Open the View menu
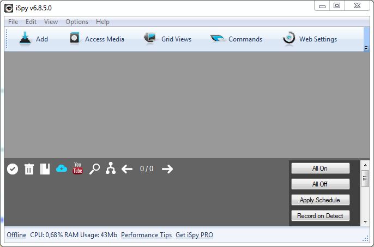The image size is (374, 247). tap(51, 22)
